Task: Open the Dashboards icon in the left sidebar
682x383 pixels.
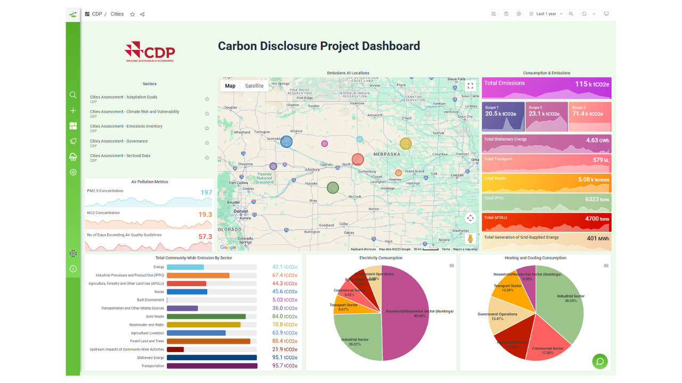Action: [73, 126]
